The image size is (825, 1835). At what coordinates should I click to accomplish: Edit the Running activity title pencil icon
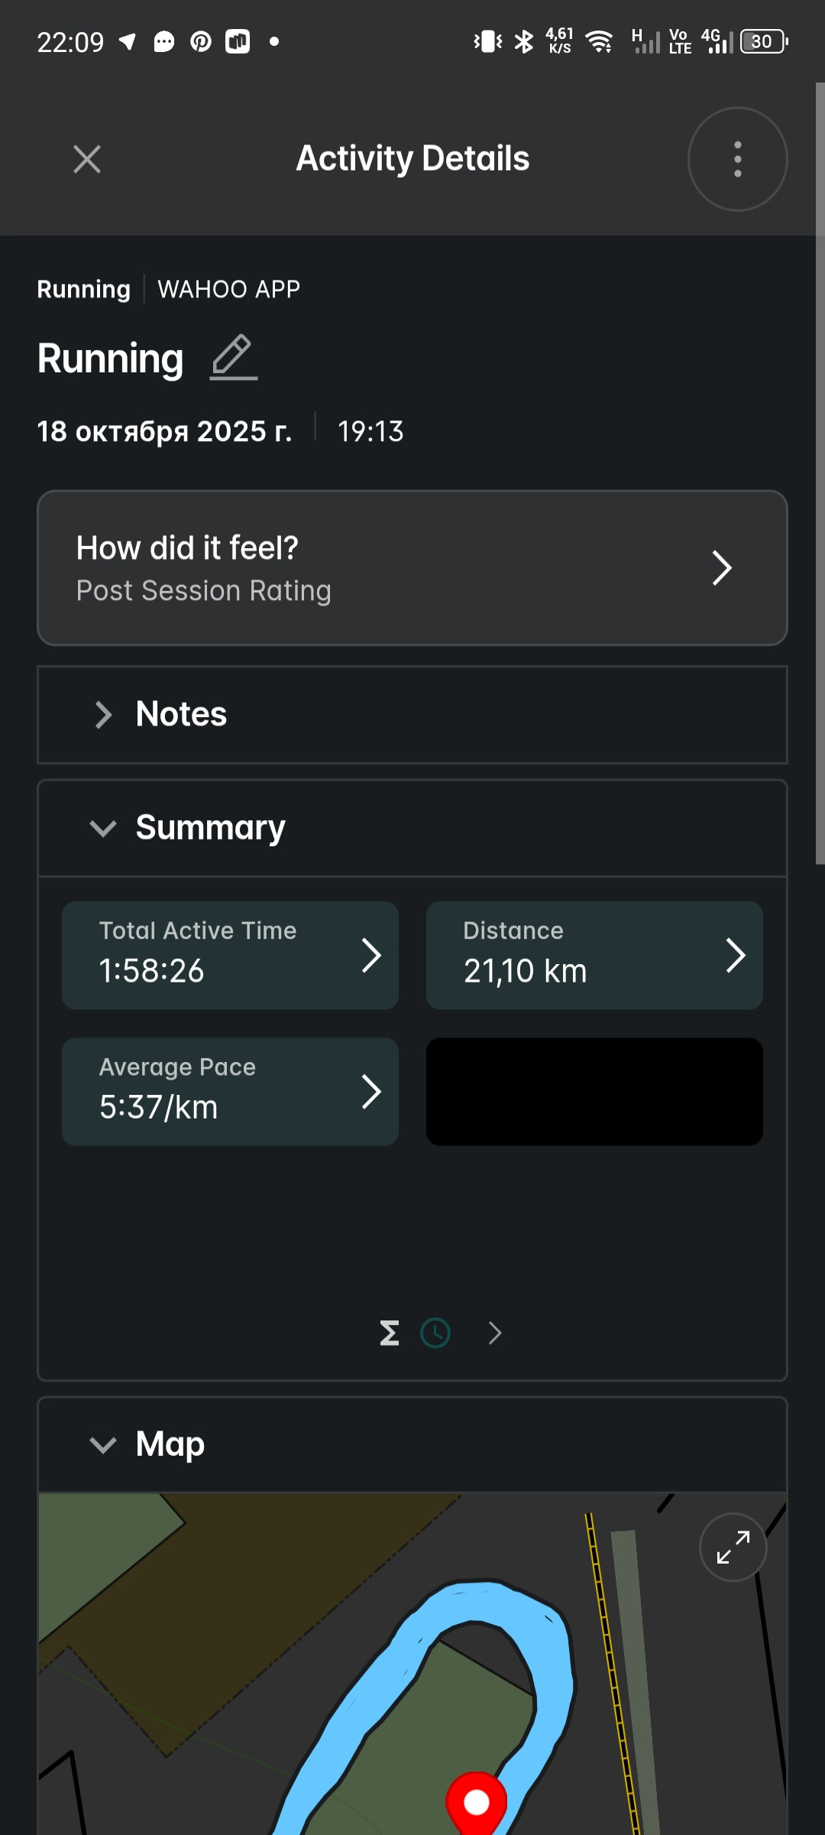[233, 357]
